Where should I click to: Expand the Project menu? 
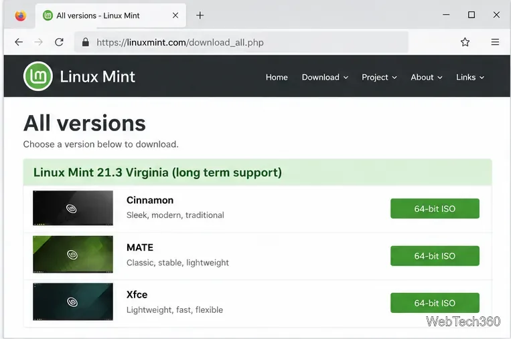pyautogui.click(x=379, y=77)
